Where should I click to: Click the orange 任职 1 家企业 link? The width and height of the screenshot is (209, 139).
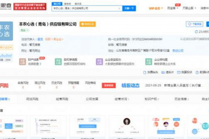[x=54, y=39]
